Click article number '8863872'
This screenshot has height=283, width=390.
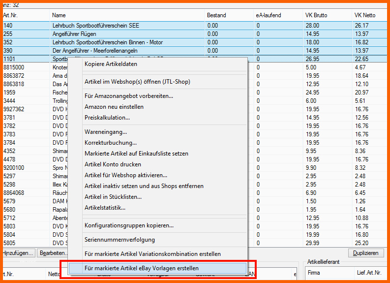click(x=14, y=76)
